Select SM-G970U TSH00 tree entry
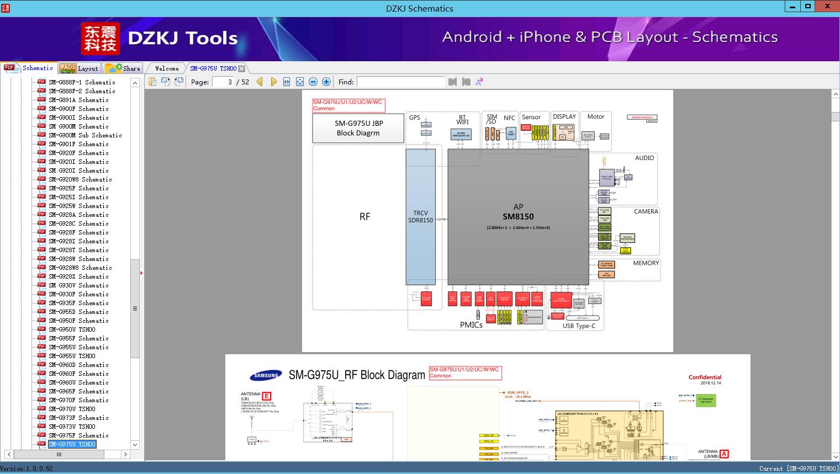The width and height of the screenshot is (840, 474). point(72,409)
